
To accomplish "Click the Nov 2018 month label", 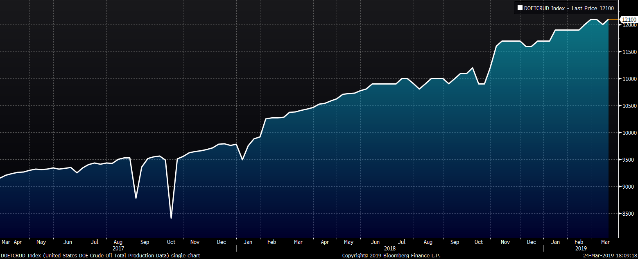I will [x=505, y=242].
